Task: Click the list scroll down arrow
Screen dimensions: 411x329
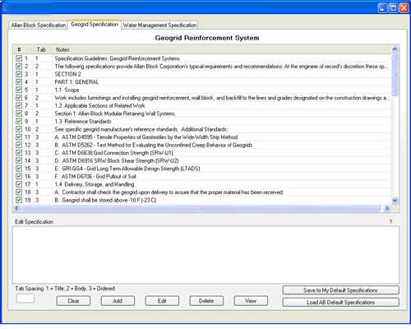Action: pyautogui.click(x=395, y=201)
